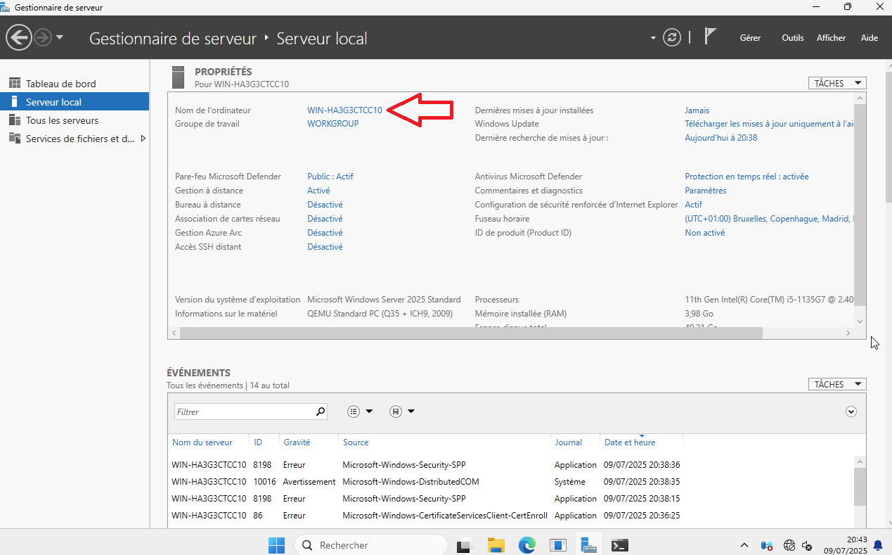The height and width of the screenshot is (555, 892).
Task: Click 'Aujourd'hui à 20:38' link
Action: tap(721, 138)
